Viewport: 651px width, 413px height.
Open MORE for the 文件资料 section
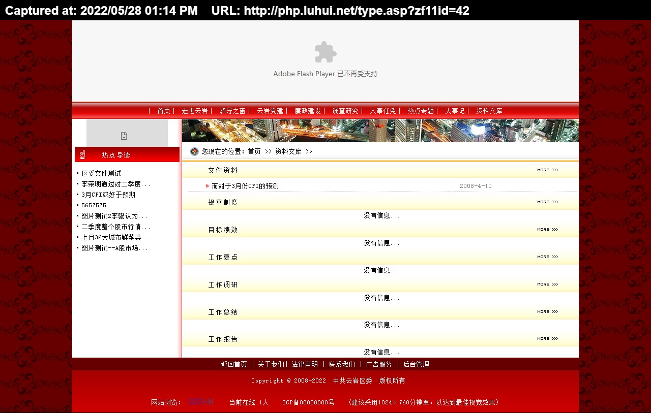[548, 170]
